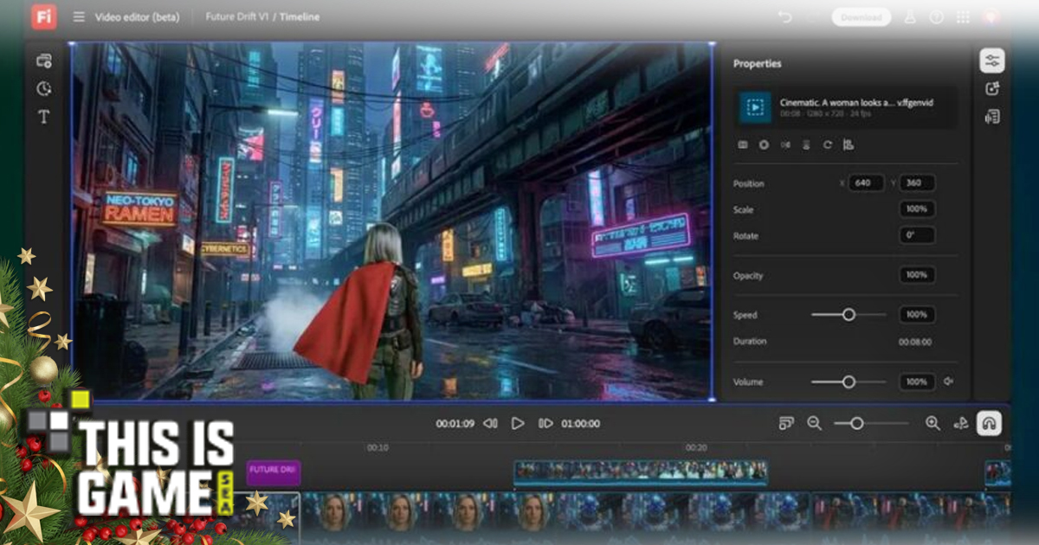
Task: Click the undo arrow in top bar
Action: (785, 17)
